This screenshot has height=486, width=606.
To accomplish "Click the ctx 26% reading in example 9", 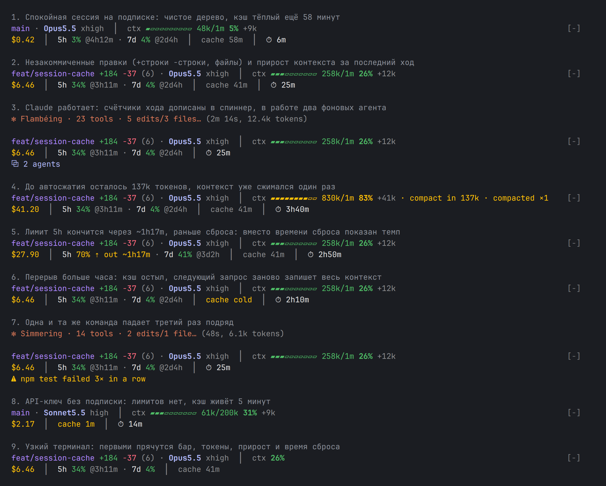I will [x=268, y=458].
